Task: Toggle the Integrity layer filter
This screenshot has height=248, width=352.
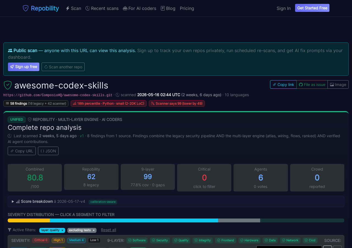Action: pos(203,240)
